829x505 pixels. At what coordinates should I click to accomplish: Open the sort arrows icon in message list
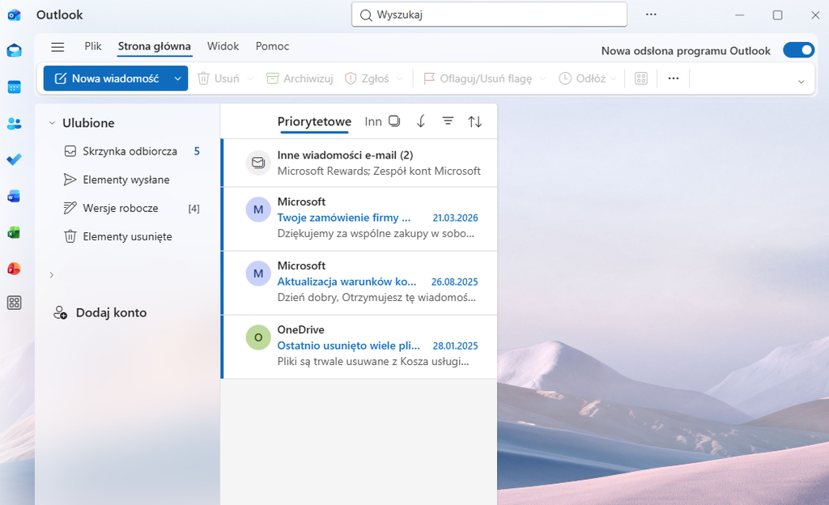(474, 121)
